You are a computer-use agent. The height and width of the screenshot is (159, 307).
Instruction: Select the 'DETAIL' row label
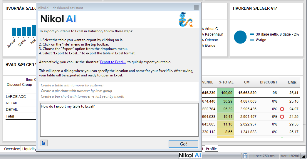(x=12, y=109)
